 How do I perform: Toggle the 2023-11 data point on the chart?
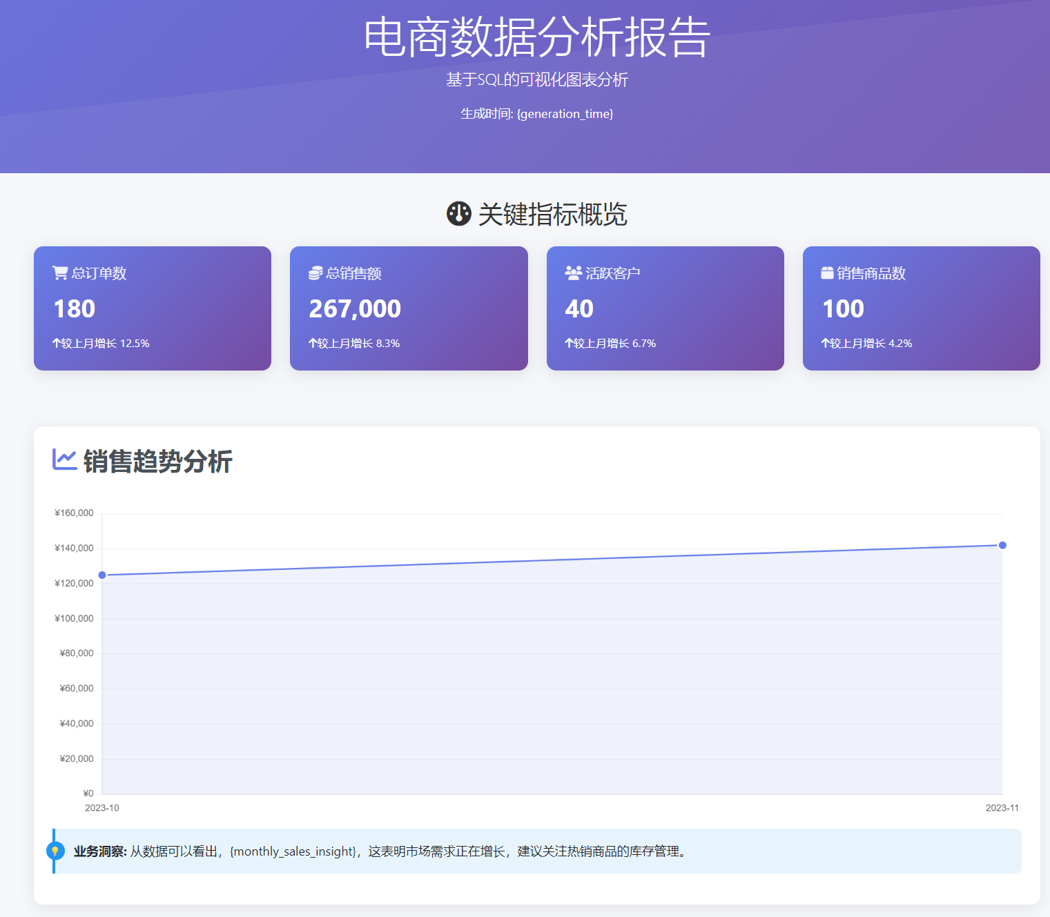[x=1003, y=544]
